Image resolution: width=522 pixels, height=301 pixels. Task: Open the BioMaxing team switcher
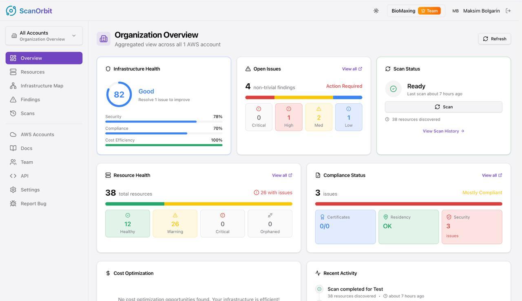pyautogui.click(x=403, y=11)
